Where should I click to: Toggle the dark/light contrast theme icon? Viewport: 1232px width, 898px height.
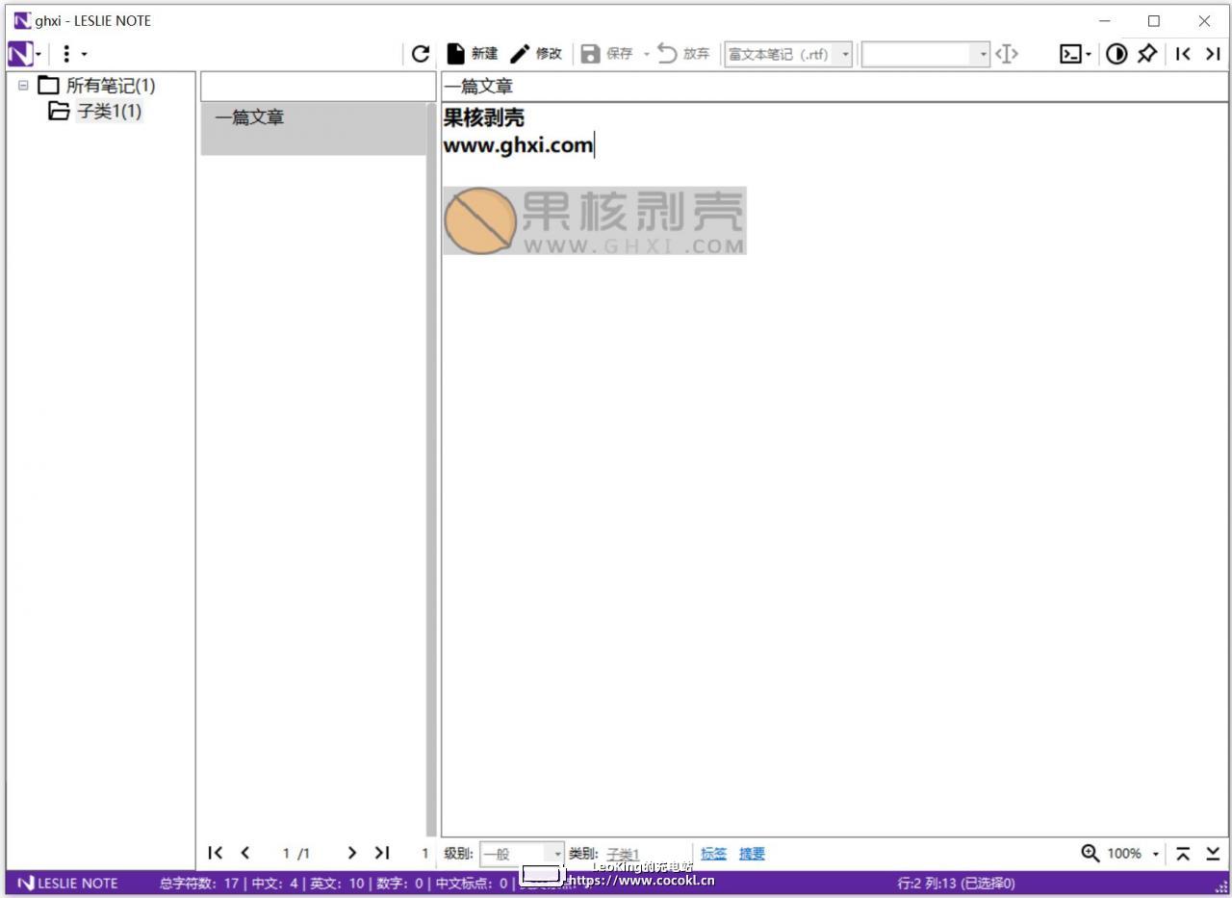1116,54
